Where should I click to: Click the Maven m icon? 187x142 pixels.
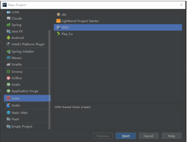coord(8,58)
